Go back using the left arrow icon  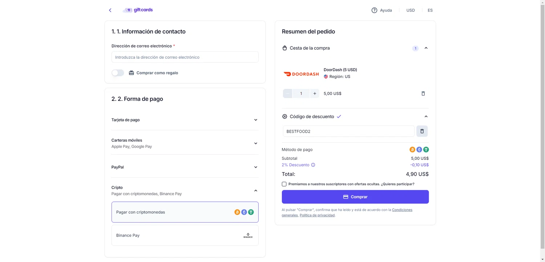click(110, 10)
